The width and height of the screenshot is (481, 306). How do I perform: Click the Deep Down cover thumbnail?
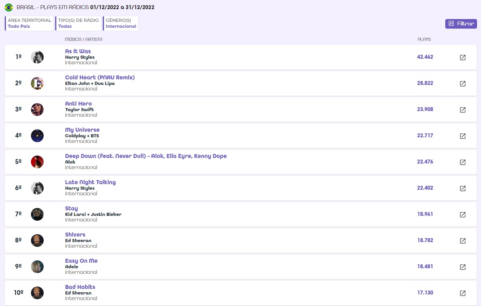tap(37, 162)
